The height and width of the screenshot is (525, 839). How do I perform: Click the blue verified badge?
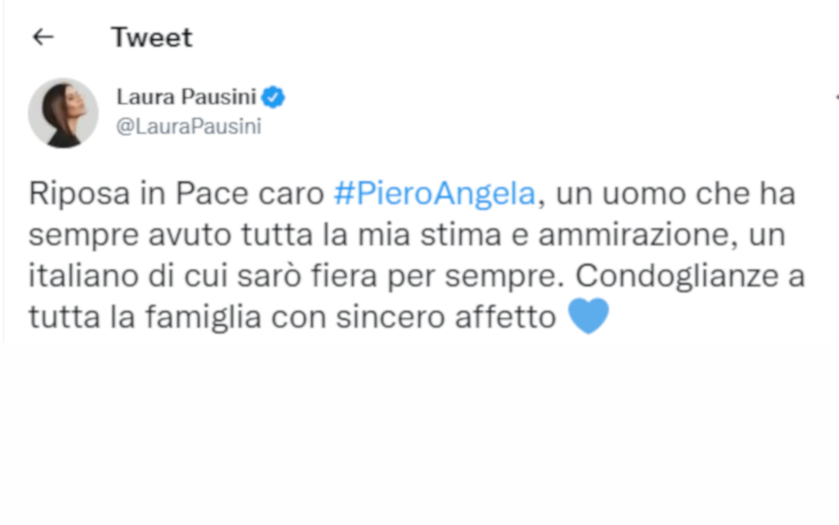(x=273, y=97)
